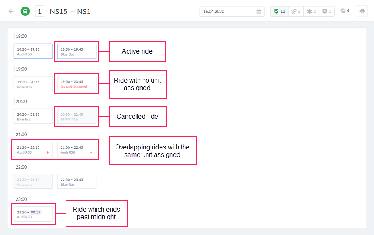374x235 pixels.
Task: Click red asterisk on 21:50 ride
Action: (x=91, y=153)
